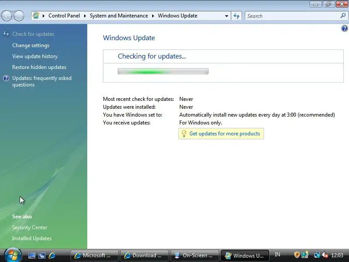Viewport: 349px width, 262px height.
Task: Click the Windows Update tray icon
Action: [x=305, y=255]
